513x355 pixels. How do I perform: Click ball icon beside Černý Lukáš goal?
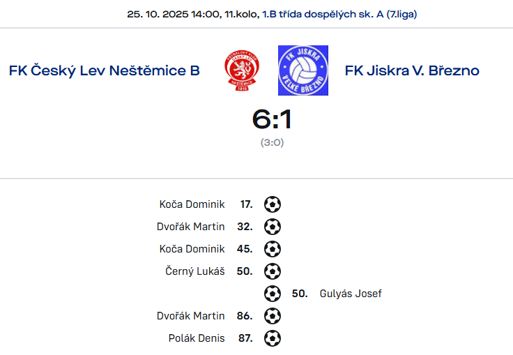pyautogui.click(x=273, y=271)
